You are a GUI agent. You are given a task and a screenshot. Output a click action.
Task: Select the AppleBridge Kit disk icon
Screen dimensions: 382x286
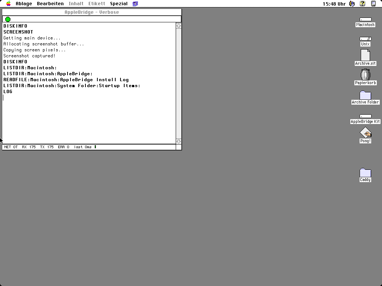pyautogui.click(x=365, y=116)
